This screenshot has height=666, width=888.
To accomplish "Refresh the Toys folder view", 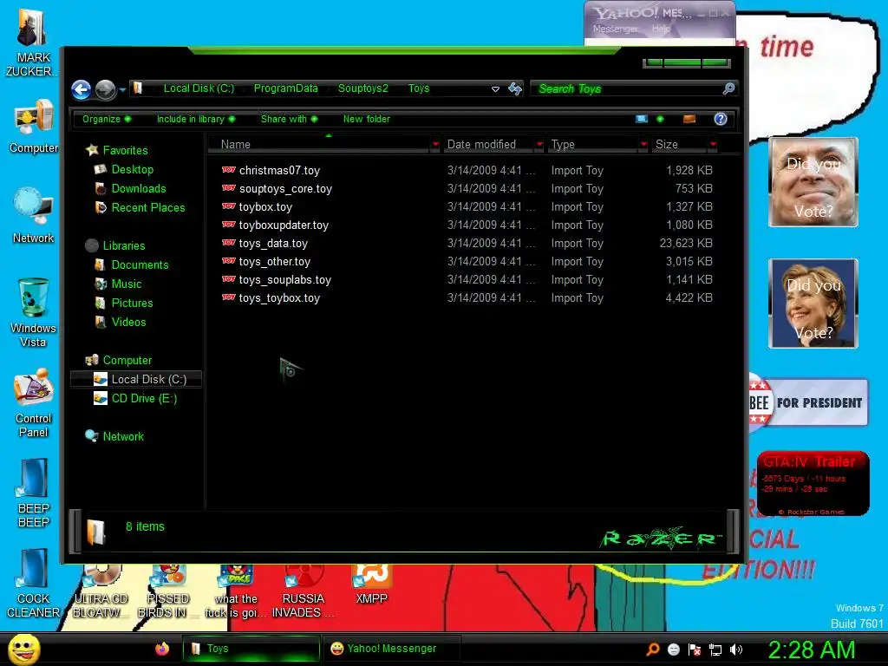I will [515, 88].
